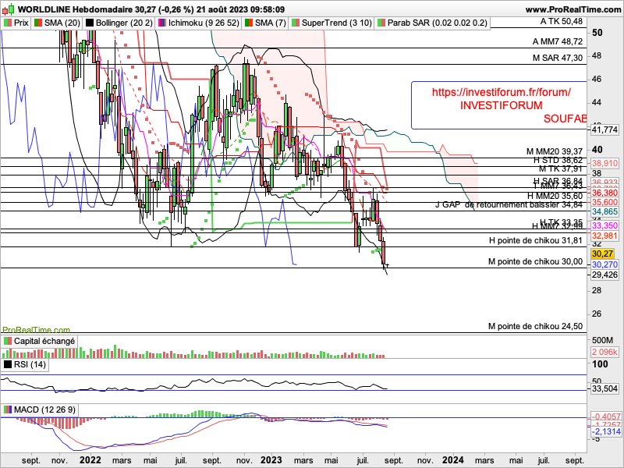Image resolution: width=624 pixels, height=468 pixels.
Task: Select the MACD (12 26 9) panel icon
Action: point(8,410)
